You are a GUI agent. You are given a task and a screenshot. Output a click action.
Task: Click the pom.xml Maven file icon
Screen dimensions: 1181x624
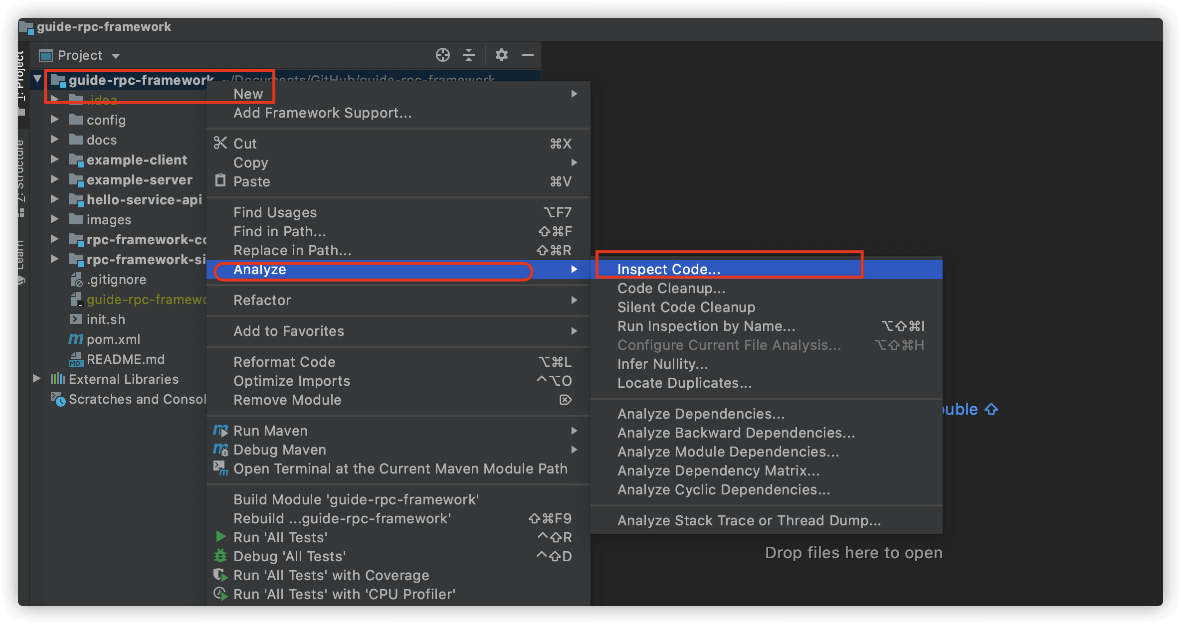(x=75, y=339)
